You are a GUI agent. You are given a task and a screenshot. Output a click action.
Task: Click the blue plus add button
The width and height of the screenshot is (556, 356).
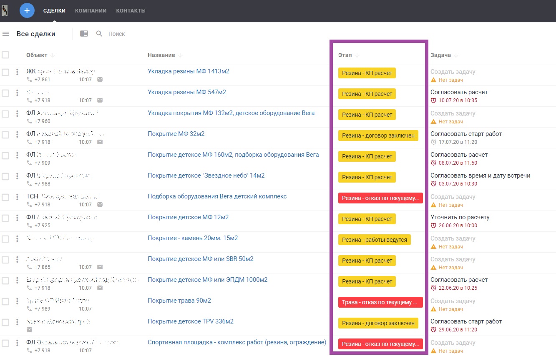[x=27, y=10]
